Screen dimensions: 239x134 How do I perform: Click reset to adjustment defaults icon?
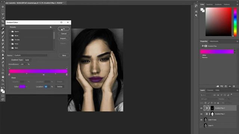[226, 86]
